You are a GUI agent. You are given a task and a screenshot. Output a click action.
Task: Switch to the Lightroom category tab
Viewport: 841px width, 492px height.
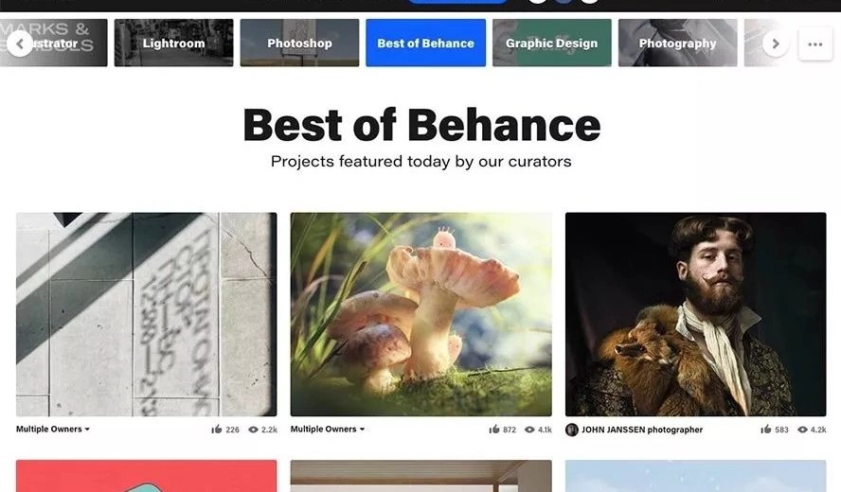[x=173, y=44]
